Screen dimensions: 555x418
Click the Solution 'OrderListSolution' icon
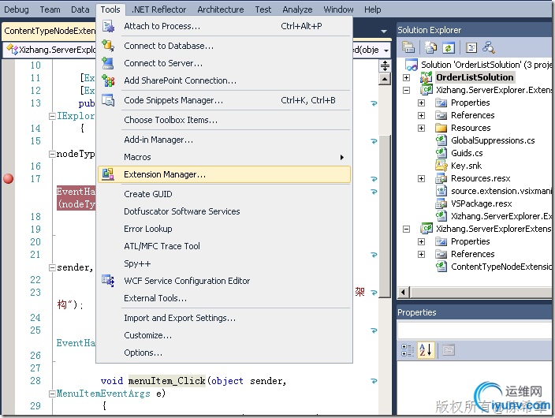pos(412,65)
